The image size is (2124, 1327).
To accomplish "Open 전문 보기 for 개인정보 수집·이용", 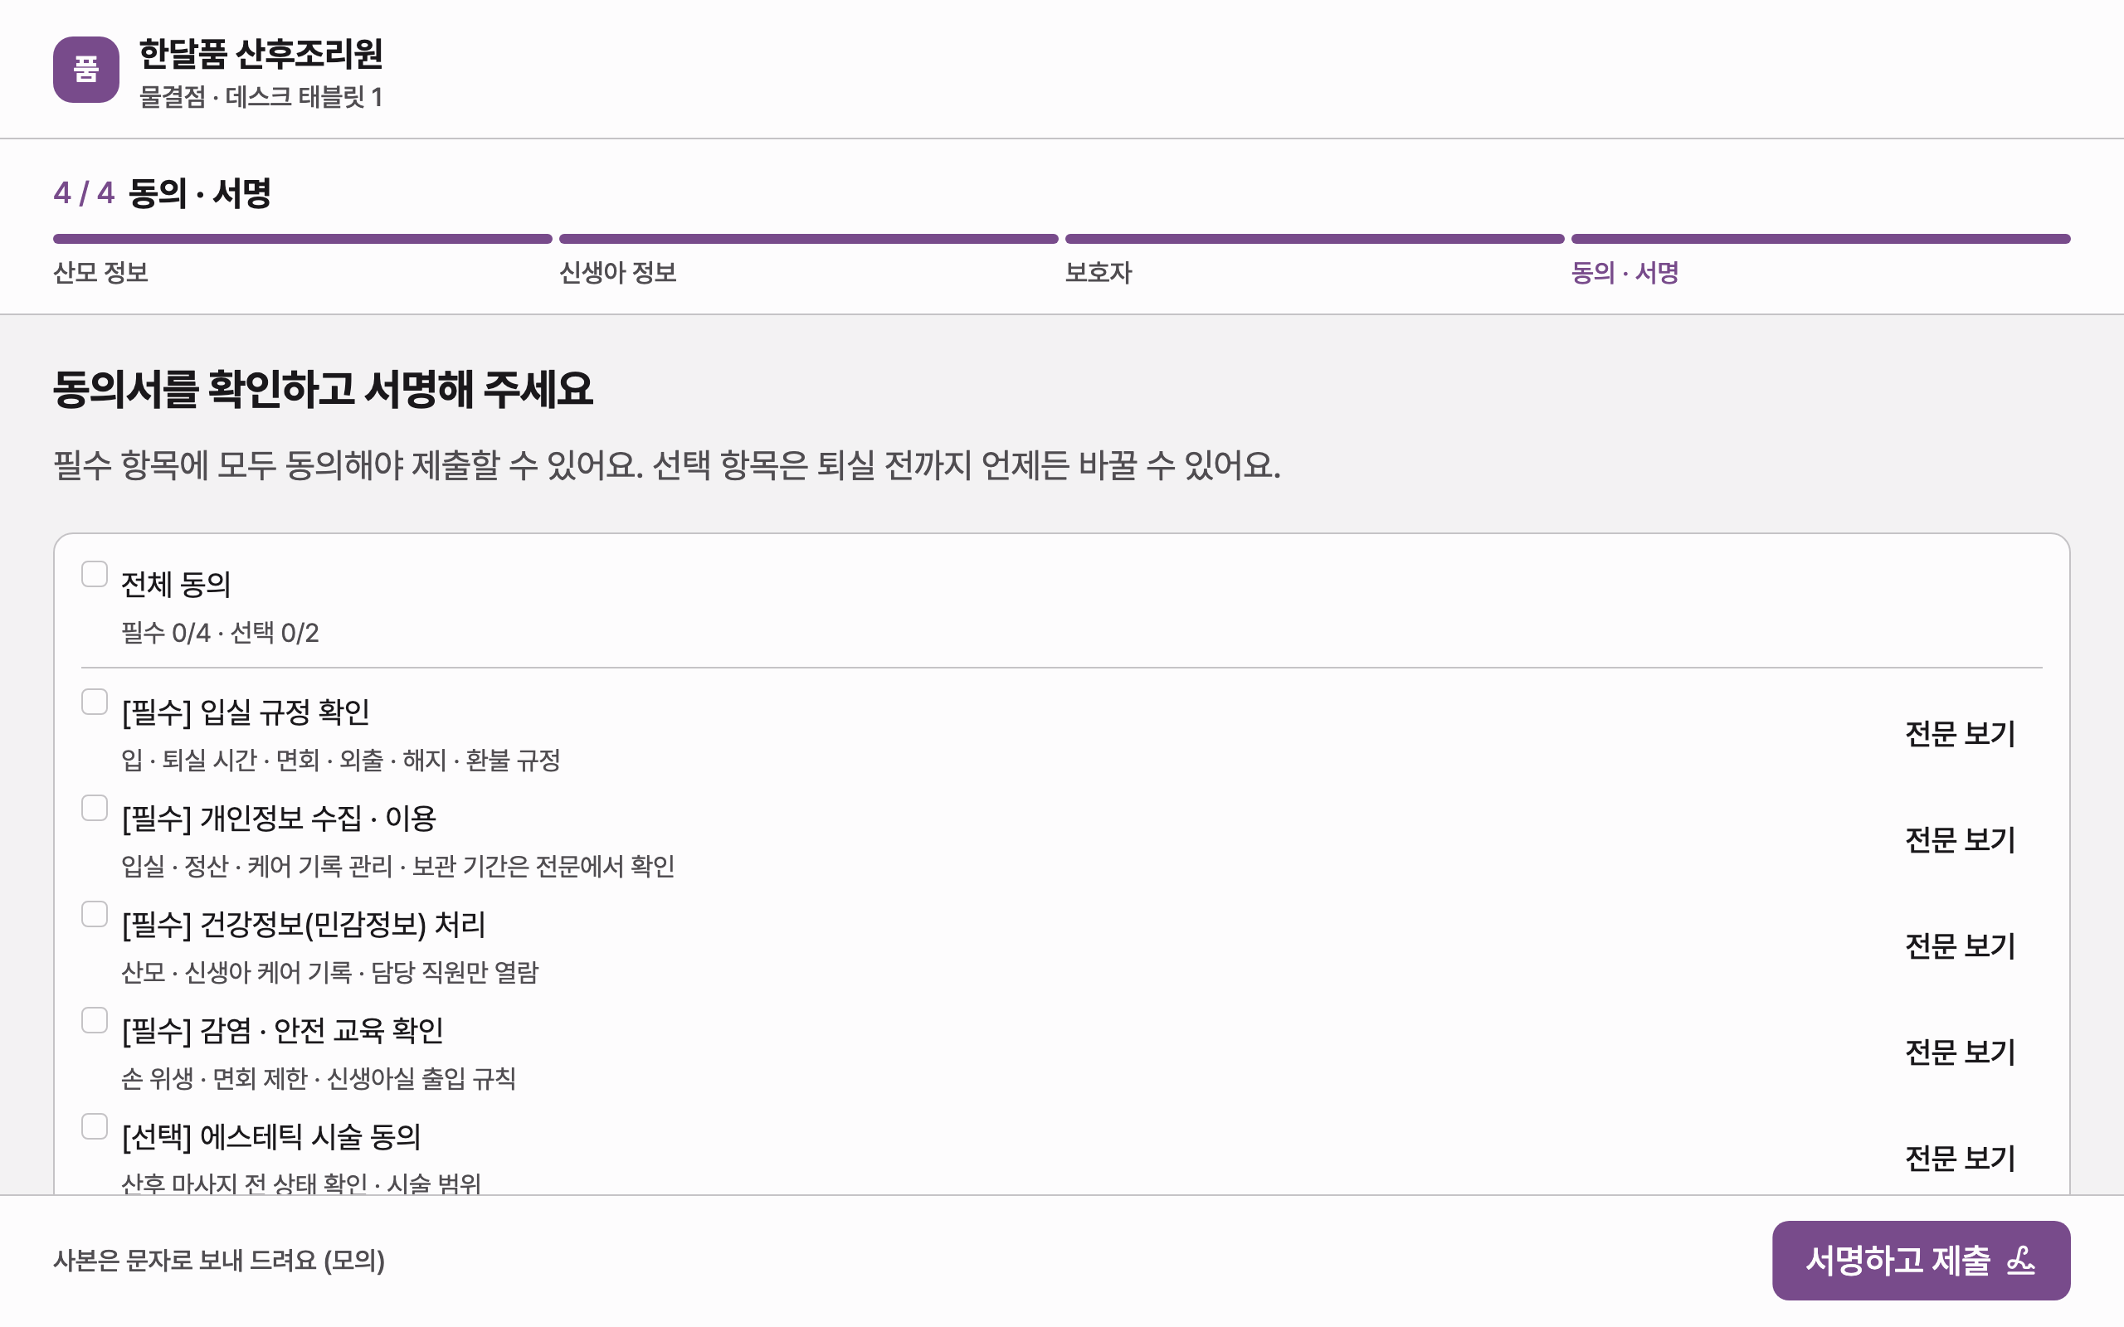I will pyautogui.click(x=1960, y=840).
